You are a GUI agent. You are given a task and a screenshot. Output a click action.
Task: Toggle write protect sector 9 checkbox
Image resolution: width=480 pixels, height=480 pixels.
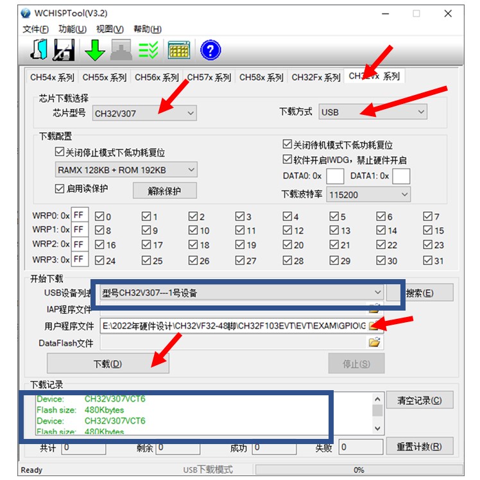146,230
